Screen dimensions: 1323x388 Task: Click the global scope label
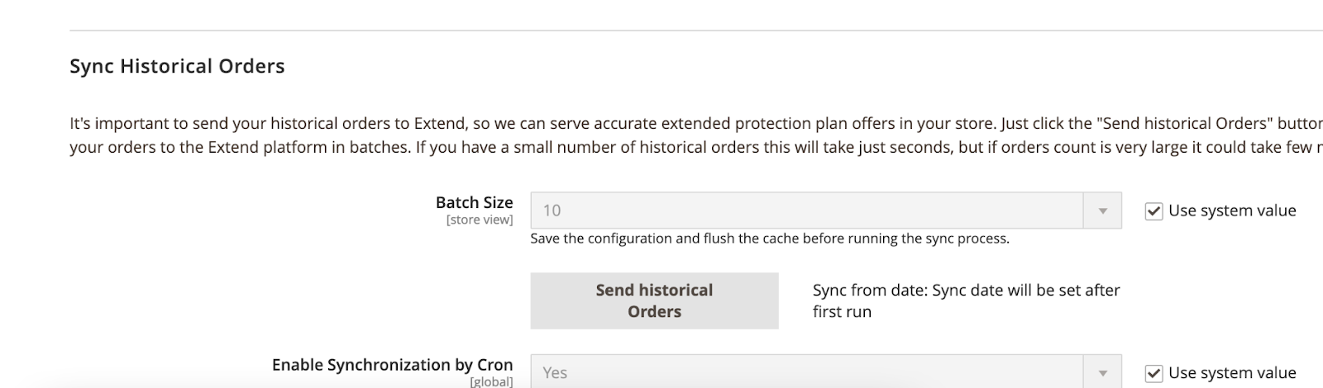tap(491, 381)
